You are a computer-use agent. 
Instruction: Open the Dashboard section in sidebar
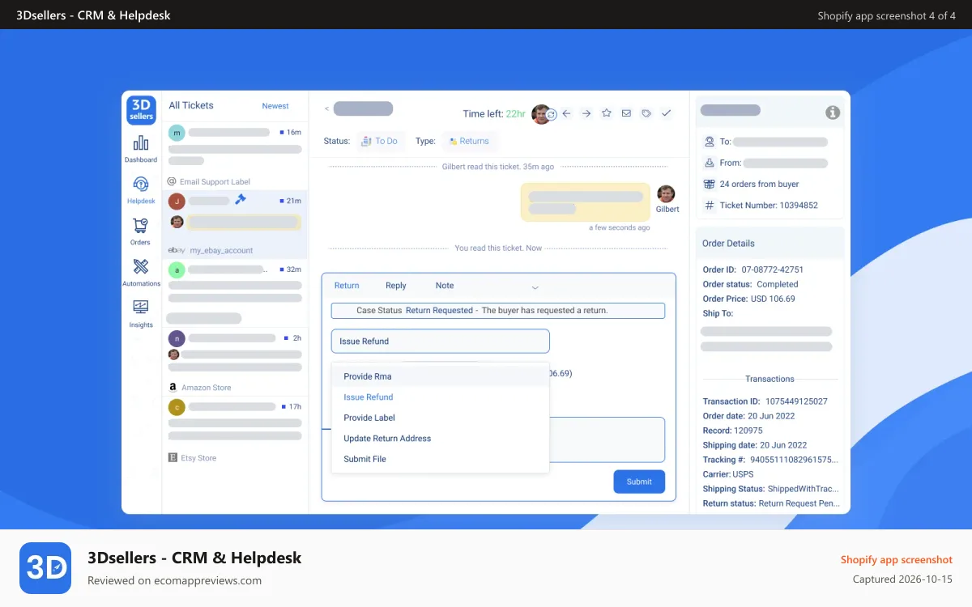coord(141,149)
